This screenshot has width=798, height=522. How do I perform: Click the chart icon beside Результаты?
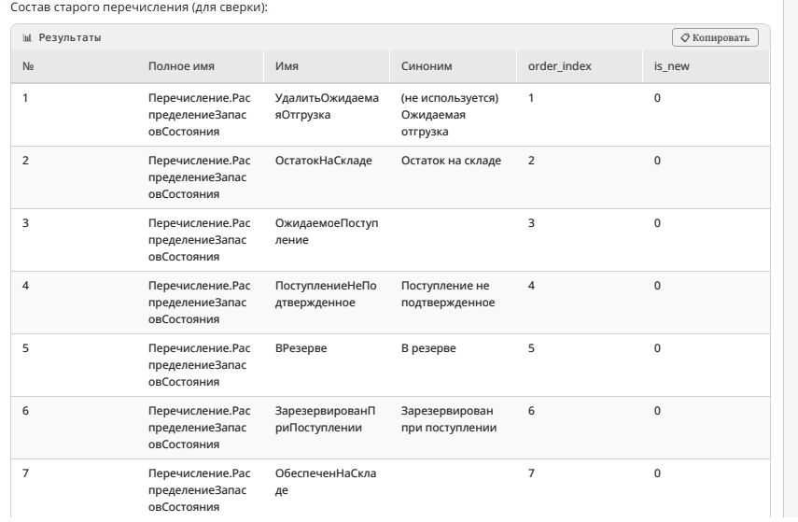point(27,37)
